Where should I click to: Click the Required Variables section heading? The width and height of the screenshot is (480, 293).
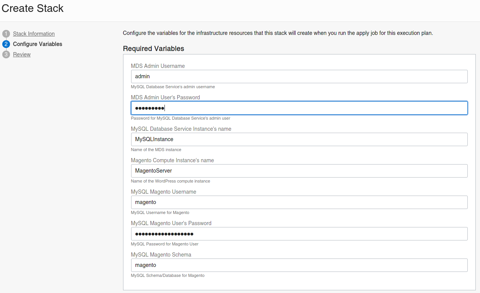[x=153, y=49]
